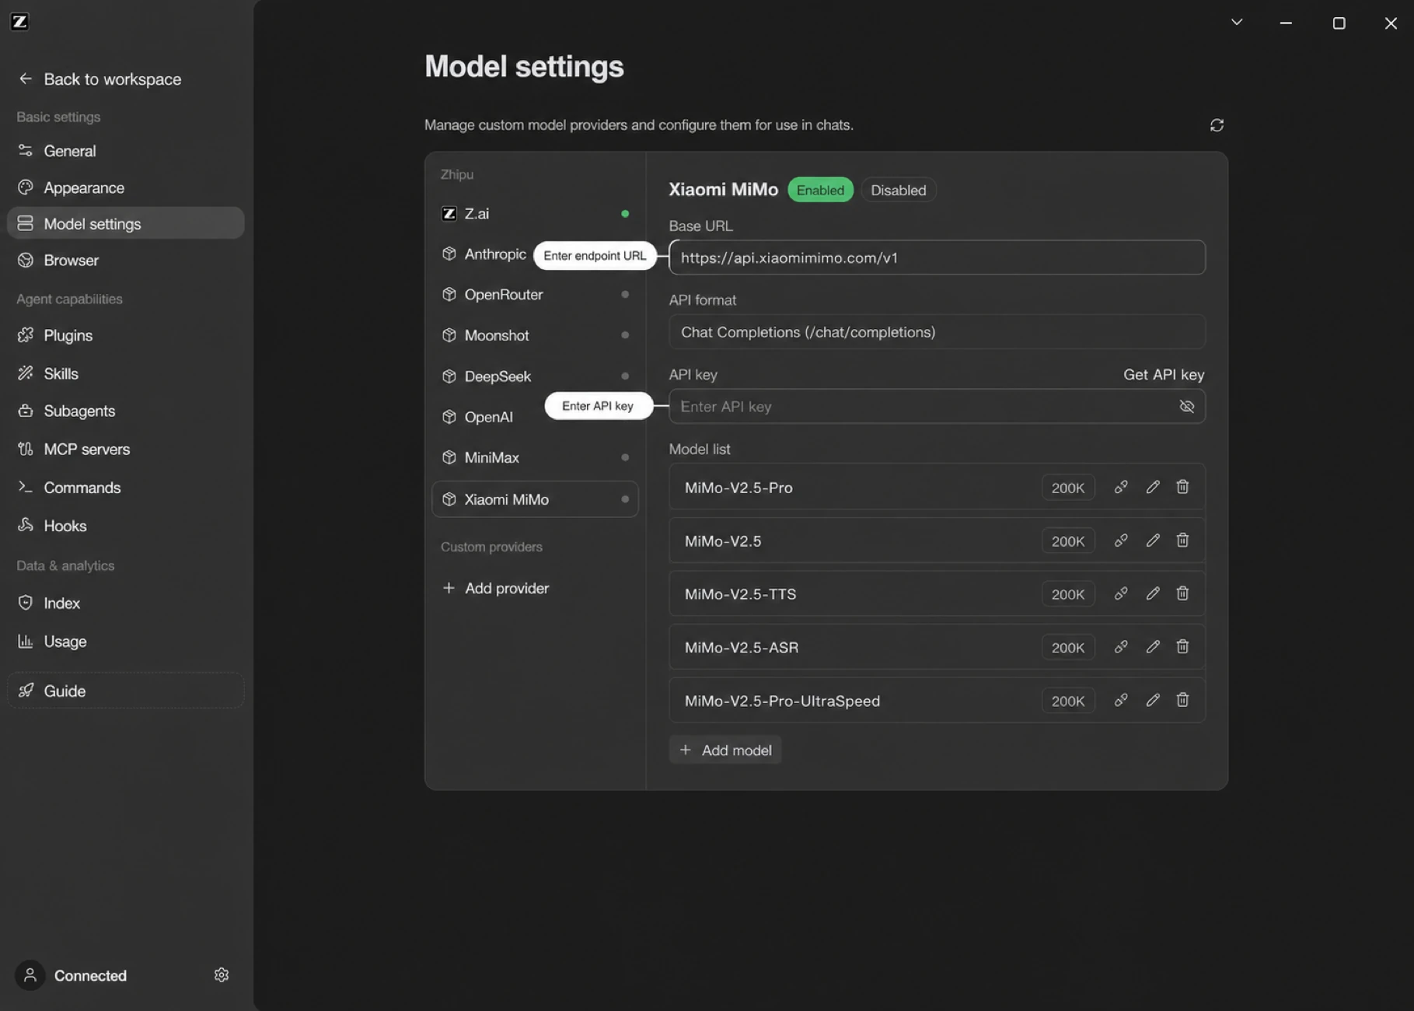Screen dimensions: 1414x1011
Task: Set Xiaomi MiMo to Disabled
Action: [898, 190]
